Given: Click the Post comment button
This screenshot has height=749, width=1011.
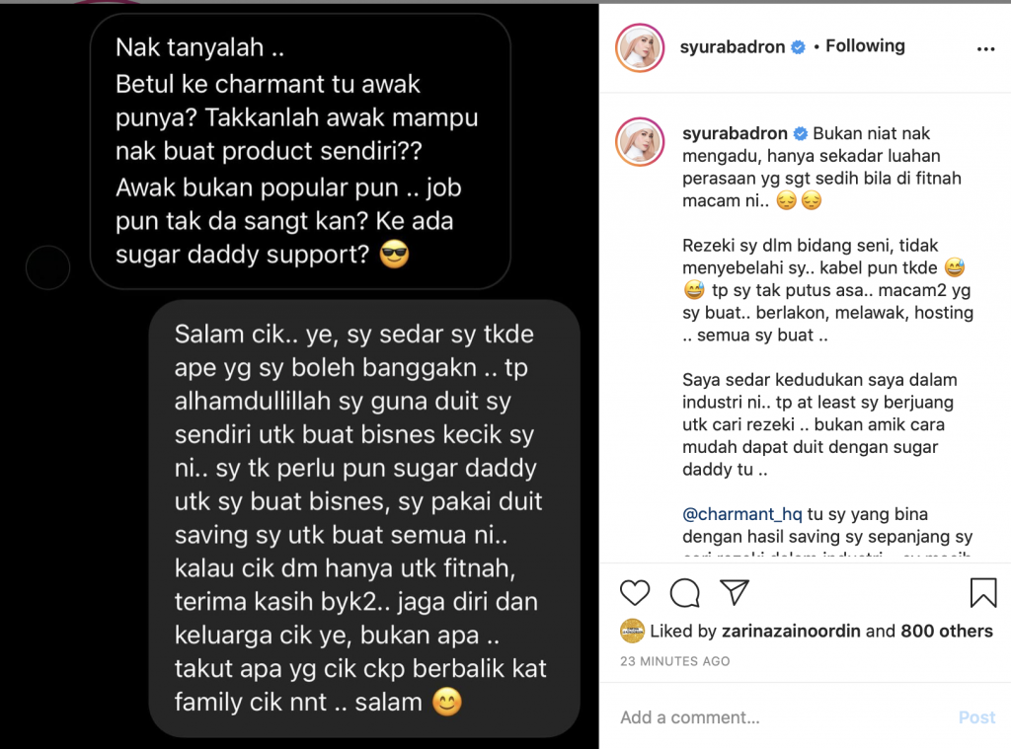Looking at the screenshot, I should (x=976, y=717).
